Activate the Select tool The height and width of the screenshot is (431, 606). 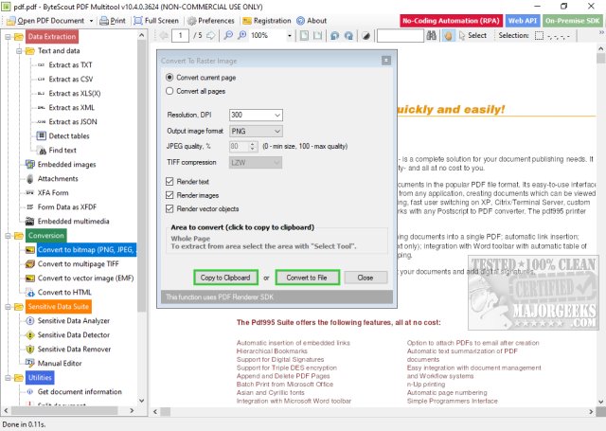[472, 36]
